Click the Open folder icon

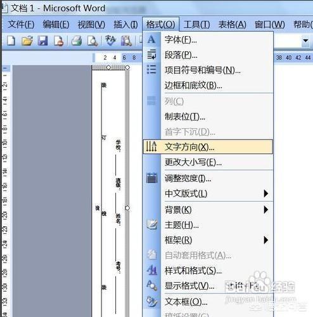[27, 41]
